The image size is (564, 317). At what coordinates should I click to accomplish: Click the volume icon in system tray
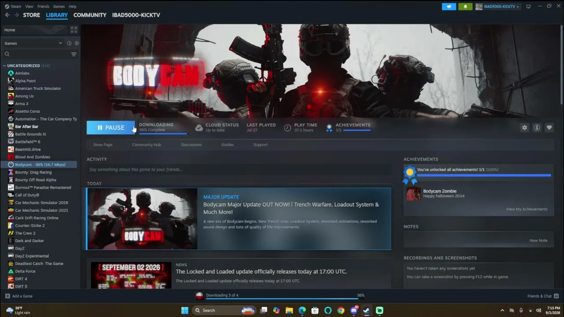tap(538, 310)
